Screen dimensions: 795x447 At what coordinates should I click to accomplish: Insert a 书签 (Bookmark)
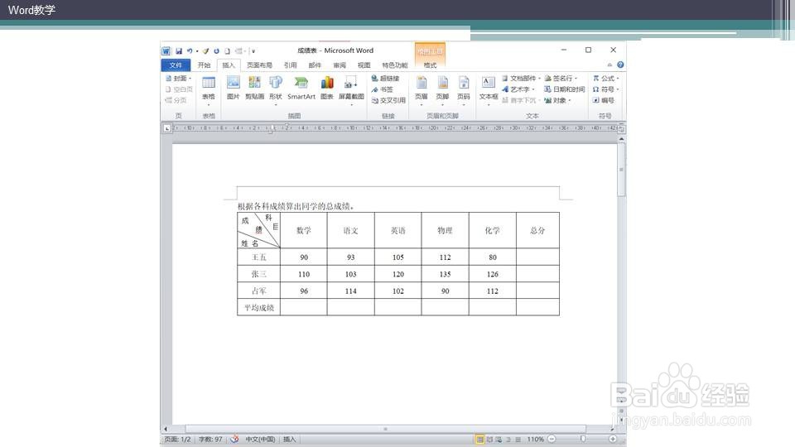(x=383, y=89)
